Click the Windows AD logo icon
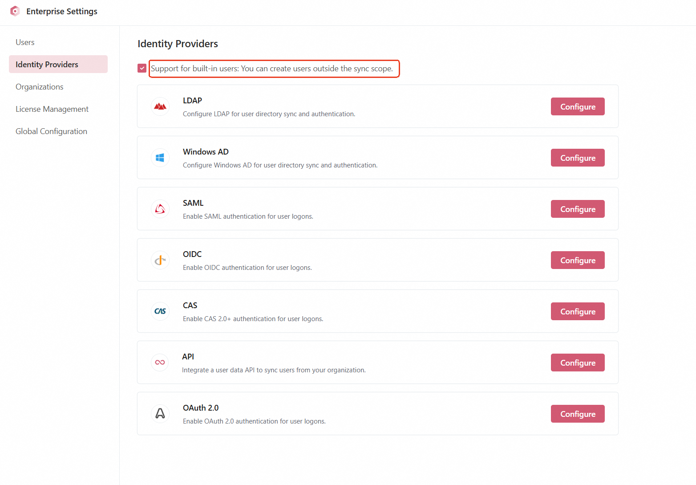The height and width of the screenshot is (485, 696). (x=160, y=158)
